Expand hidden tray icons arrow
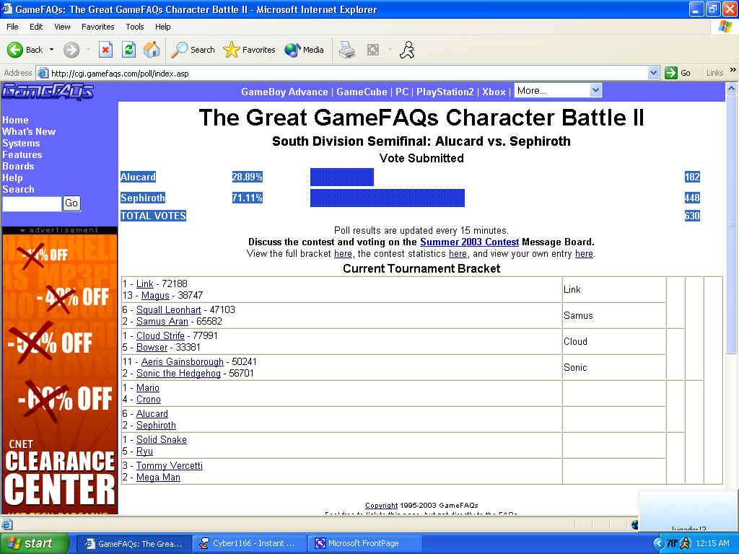The height and width of the screenshot is (554, 739). (x=658, y=543)
